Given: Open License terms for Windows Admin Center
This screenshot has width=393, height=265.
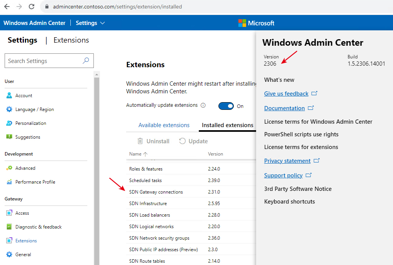Looking at the screenshot, I should 318,122.
